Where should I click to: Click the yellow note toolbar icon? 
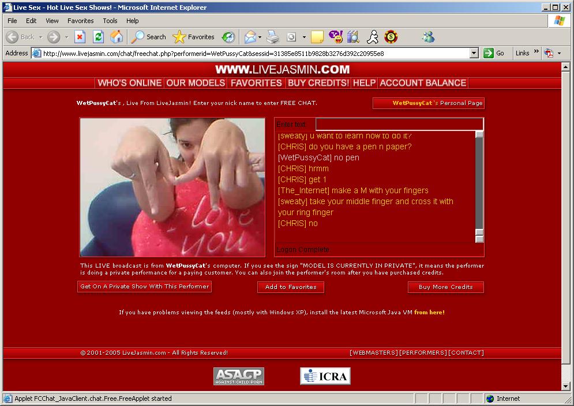(x=317, y=37)
